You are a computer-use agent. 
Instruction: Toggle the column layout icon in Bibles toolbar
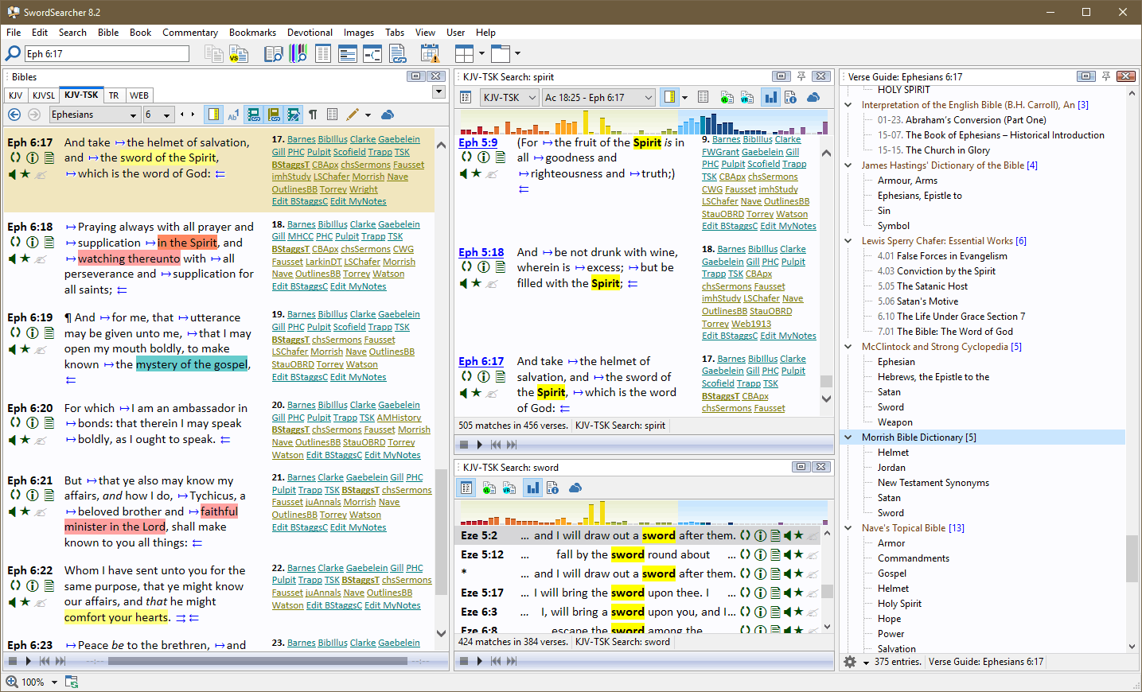coord(333,115)
